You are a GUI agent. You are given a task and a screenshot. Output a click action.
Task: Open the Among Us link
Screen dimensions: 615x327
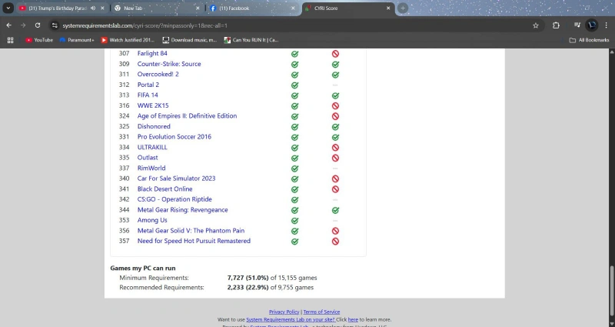(x=152, y=220)
